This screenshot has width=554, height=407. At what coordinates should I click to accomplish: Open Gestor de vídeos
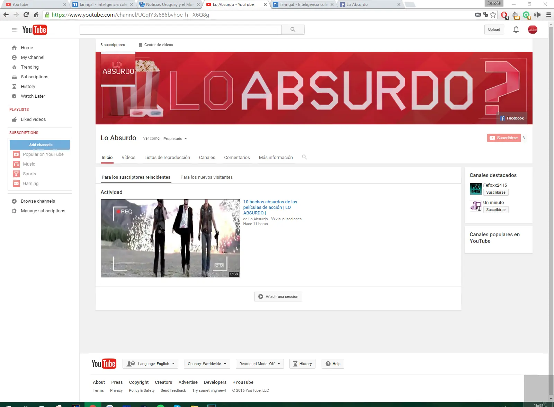(x=156, y=45)
